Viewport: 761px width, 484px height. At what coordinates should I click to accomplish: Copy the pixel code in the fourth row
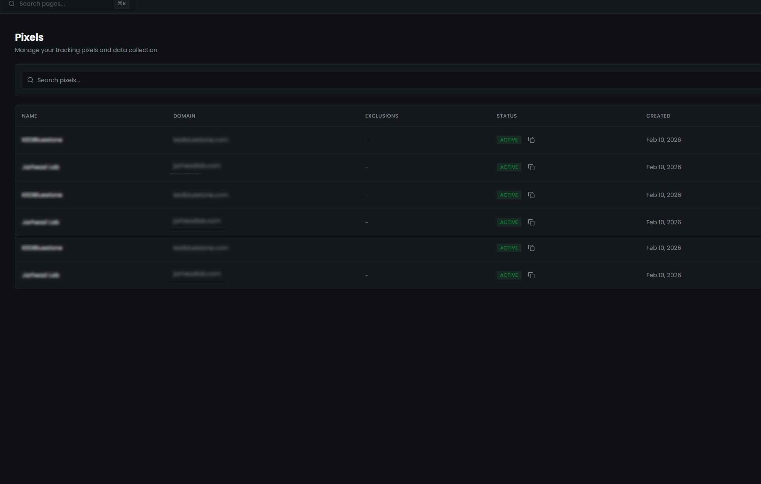click(x=531, y=222)
